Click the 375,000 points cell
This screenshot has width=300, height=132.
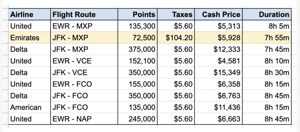click(138, 50)
